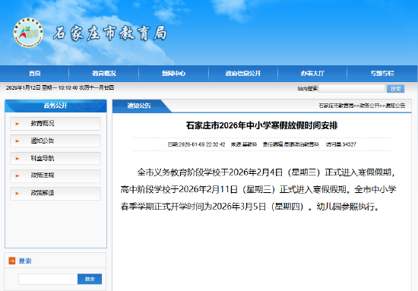Open the 教育概况 item in top navigation bar
The width and height of the screenshot is (418, 291).
(x=104, y=73)
